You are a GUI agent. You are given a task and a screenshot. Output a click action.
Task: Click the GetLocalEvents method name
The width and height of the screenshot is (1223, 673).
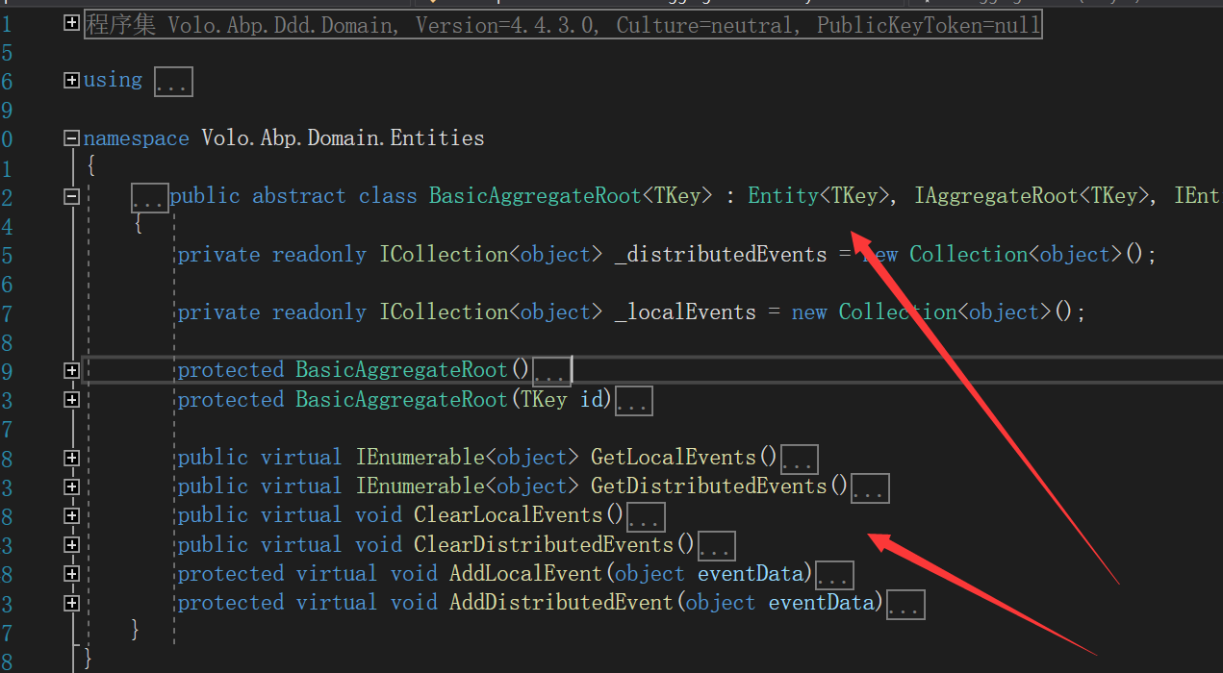674,458
